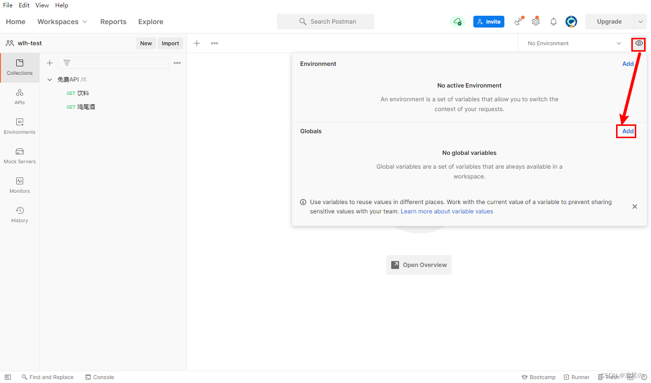Focus the Search Postman field

(x=326, y=22)
